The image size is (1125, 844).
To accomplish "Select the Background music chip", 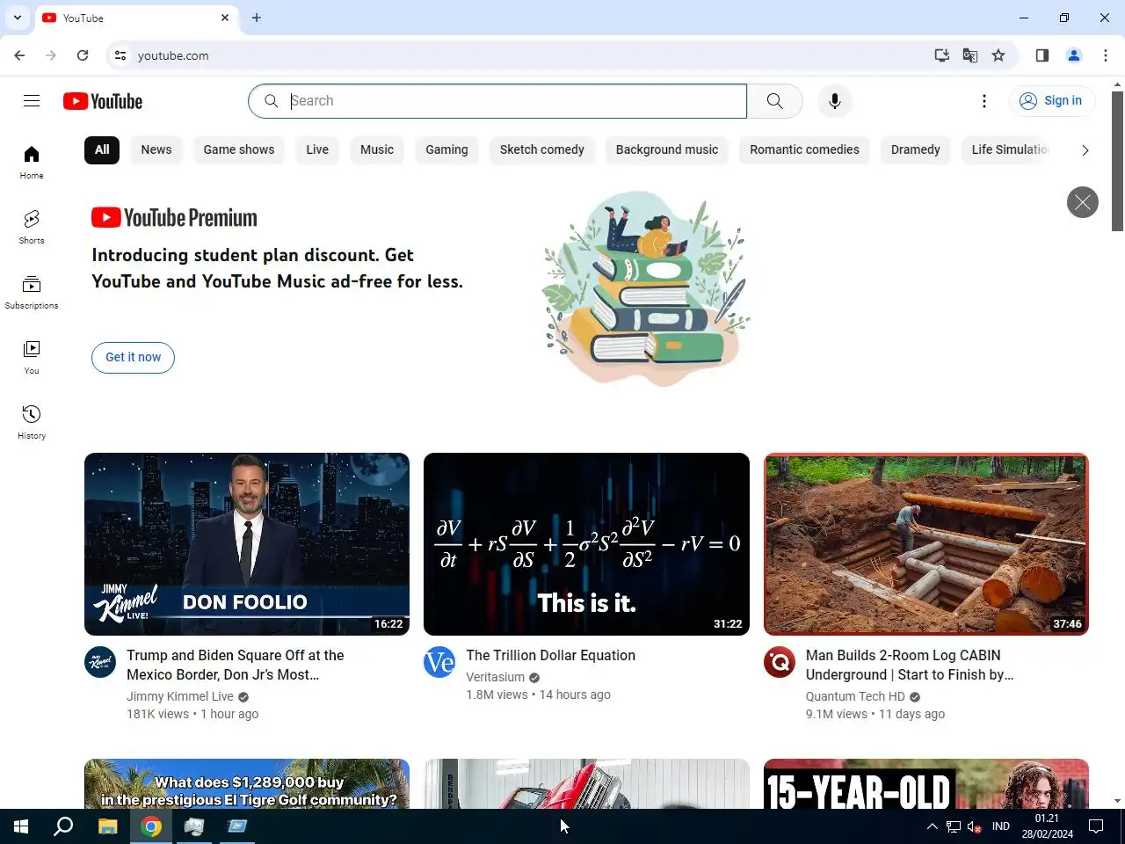I will [667, 149].
